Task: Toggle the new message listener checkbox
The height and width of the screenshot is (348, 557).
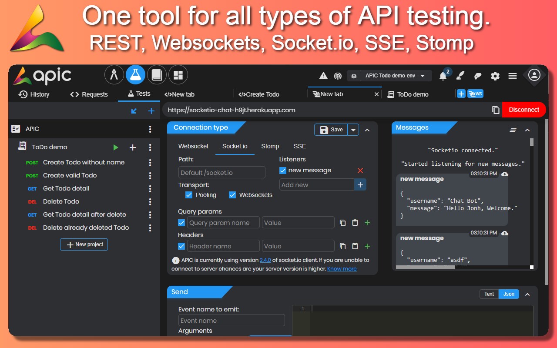Action: pos(283,171)
